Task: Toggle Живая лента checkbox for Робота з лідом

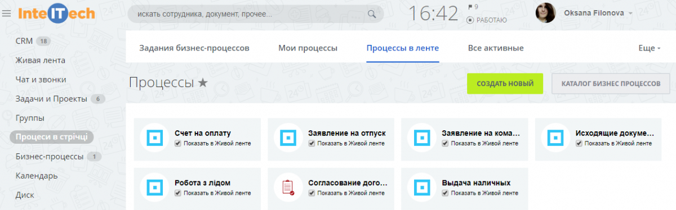Action: click(178, 193)
